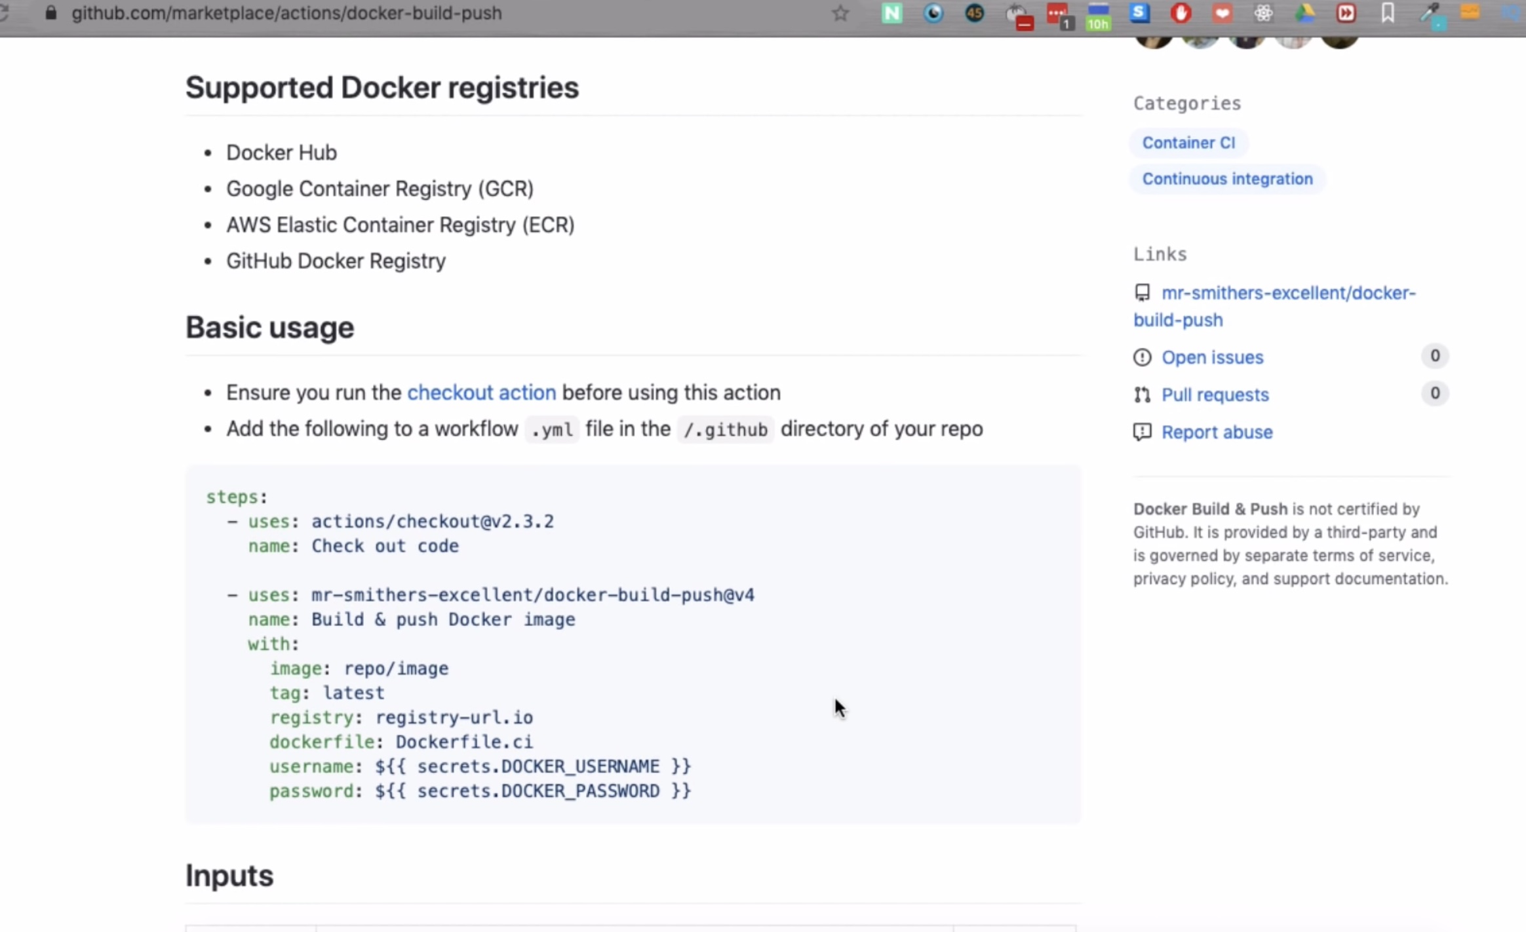
Task: Click the Links sidebar heading
Action: (1160, 254)
